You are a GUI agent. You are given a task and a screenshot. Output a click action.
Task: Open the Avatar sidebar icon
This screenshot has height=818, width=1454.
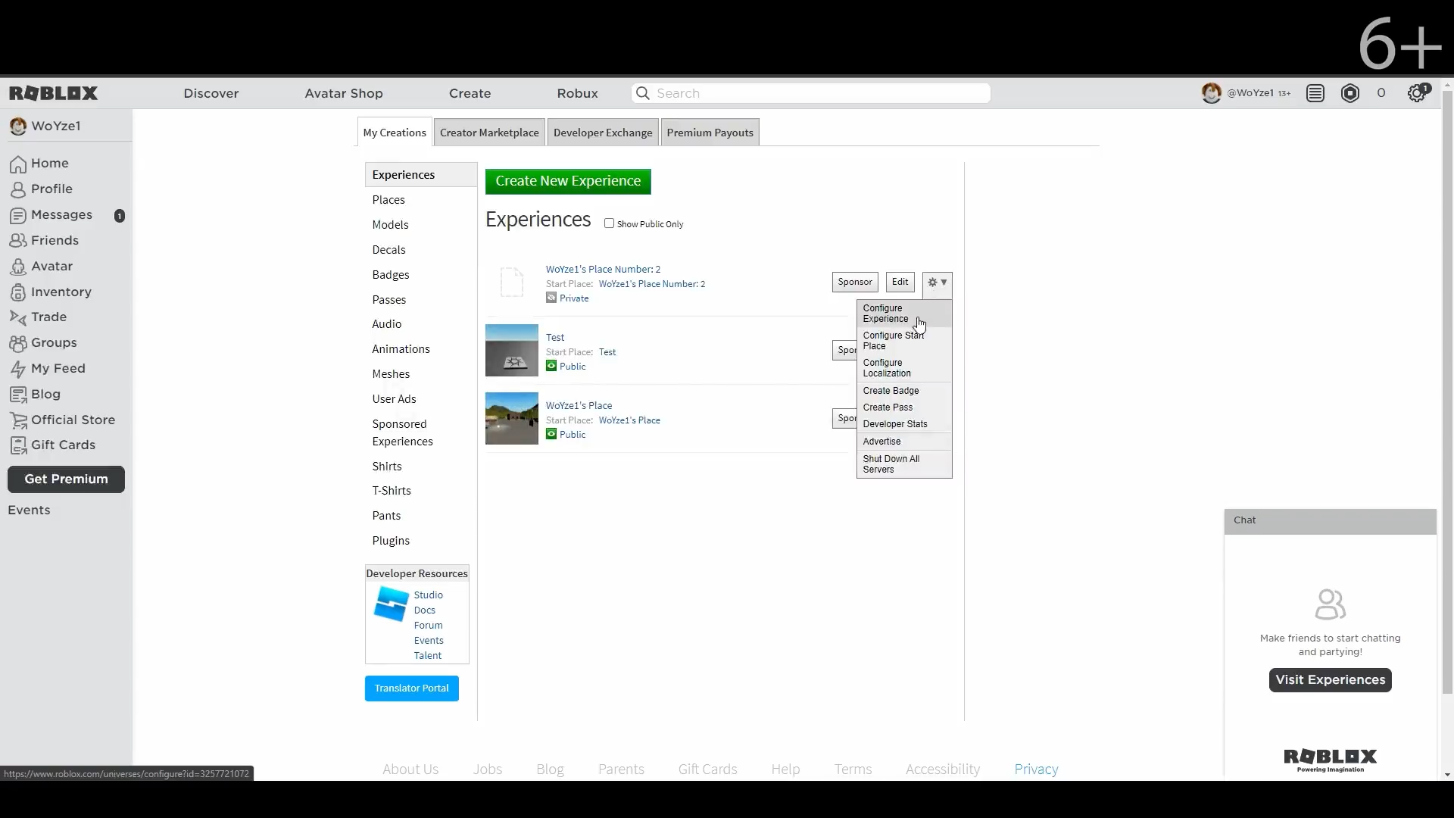click(x=18, y=267)
